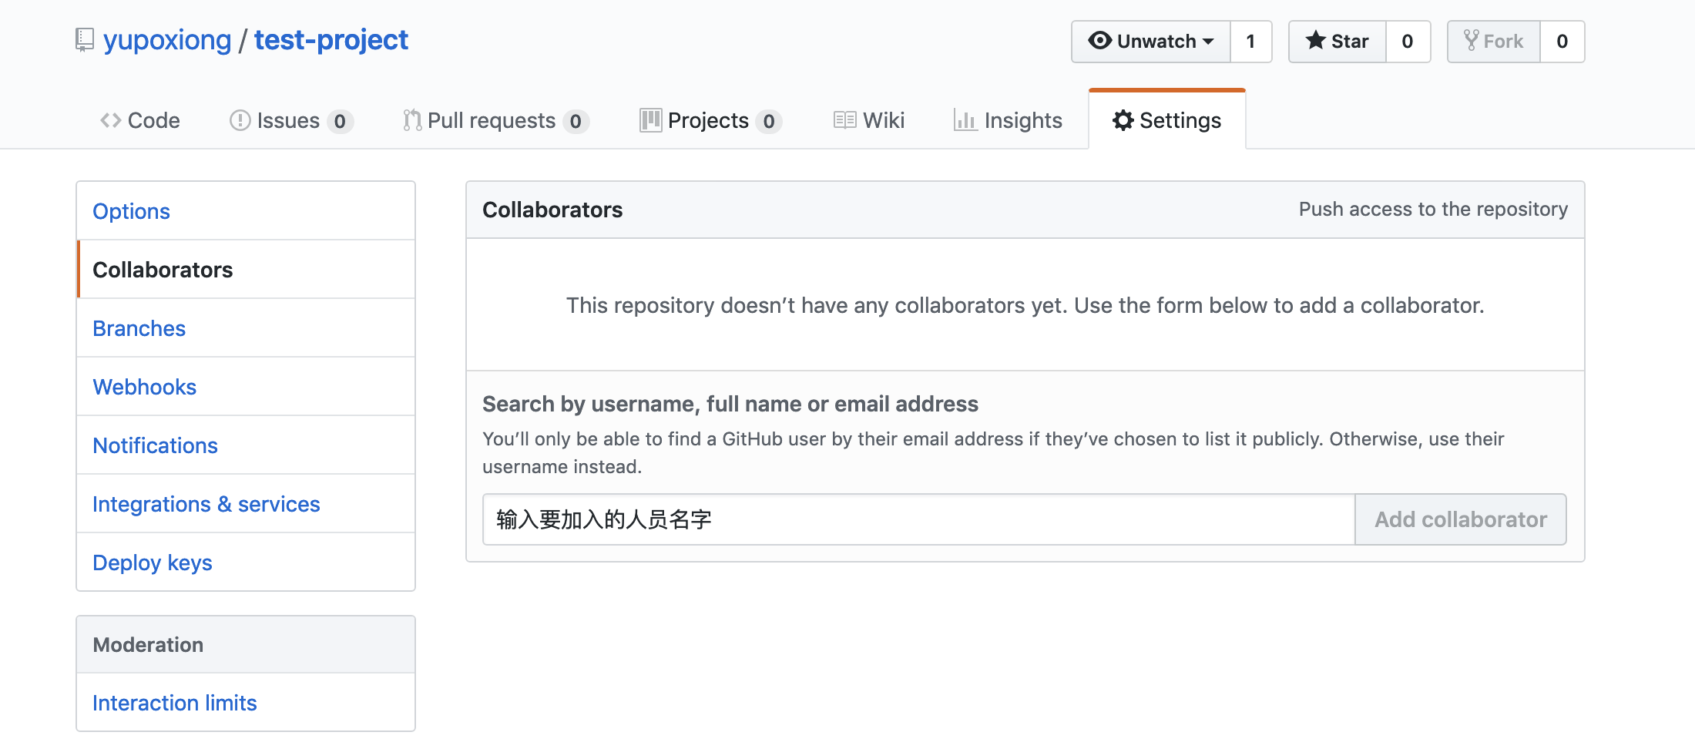This screenshot has width=1695, height=749.
Task: Open Integrations & services settings
Action: coord(246,504)
